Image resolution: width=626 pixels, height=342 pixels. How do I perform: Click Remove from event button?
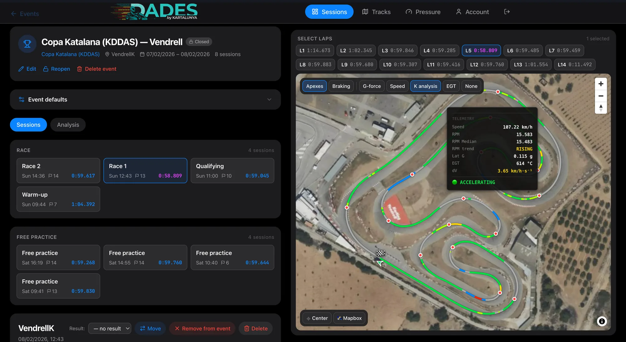202,328
